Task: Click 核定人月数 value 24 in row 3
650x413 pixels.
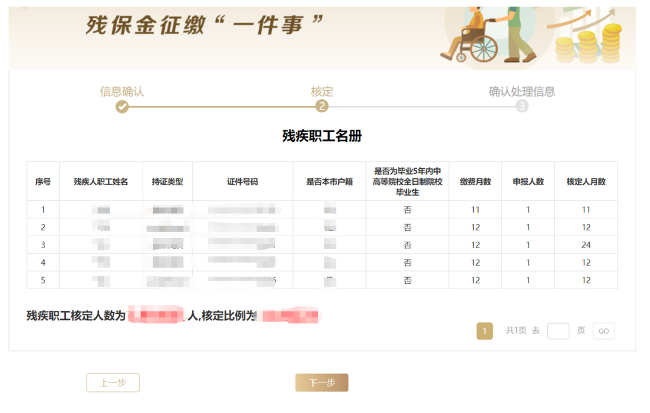Action: click(586, 245)
